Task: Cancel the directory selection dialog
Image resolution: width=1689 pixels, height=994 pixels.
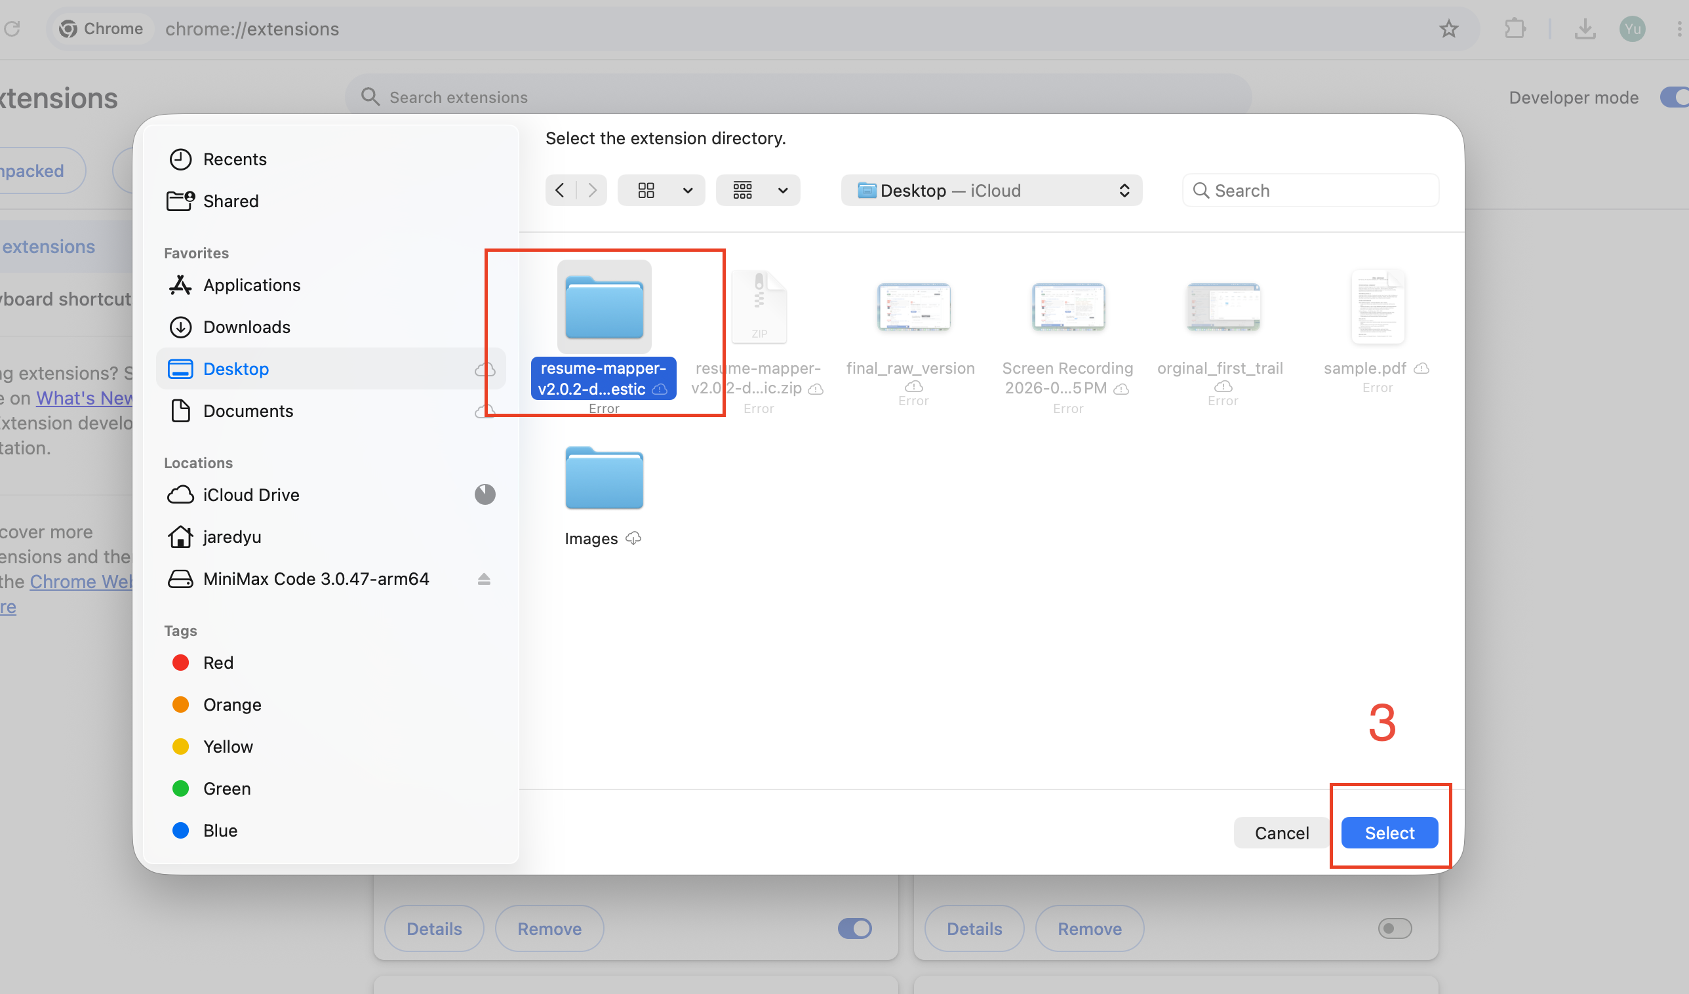Action: coord(1281,833)
